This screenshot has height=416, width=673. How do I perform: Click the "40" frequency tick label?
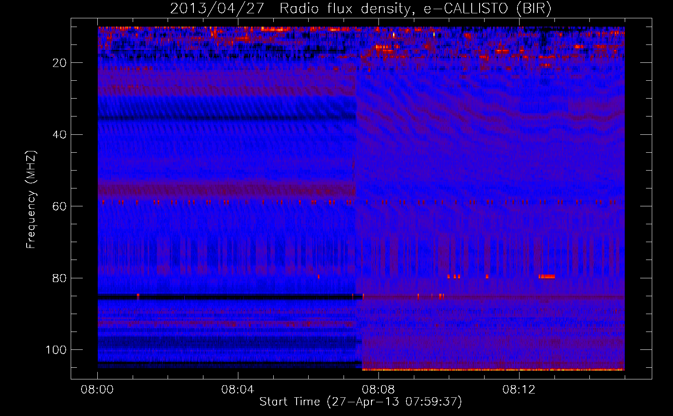[x=60, y=135]
